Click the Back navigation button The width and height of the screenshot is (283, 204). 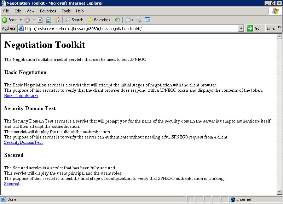click(10, 20)
